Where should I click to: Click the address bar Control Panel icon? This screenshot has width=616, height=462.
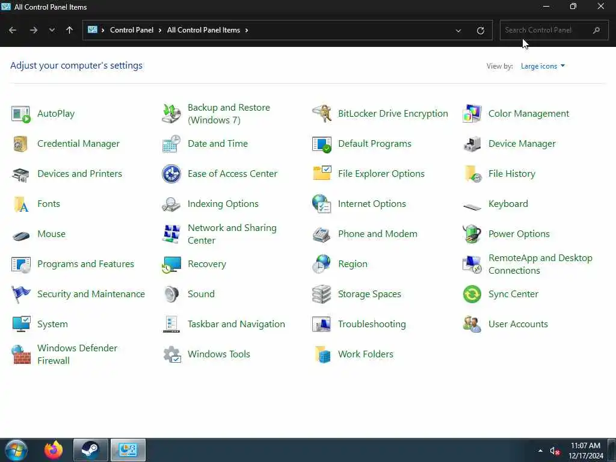[x=92, y=30]
